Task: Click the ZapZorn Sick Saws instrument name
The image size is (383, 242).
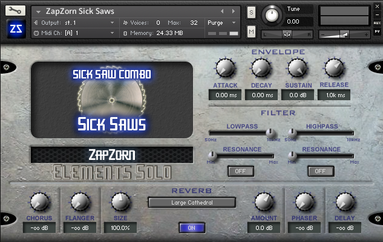Action: point(80,11)
